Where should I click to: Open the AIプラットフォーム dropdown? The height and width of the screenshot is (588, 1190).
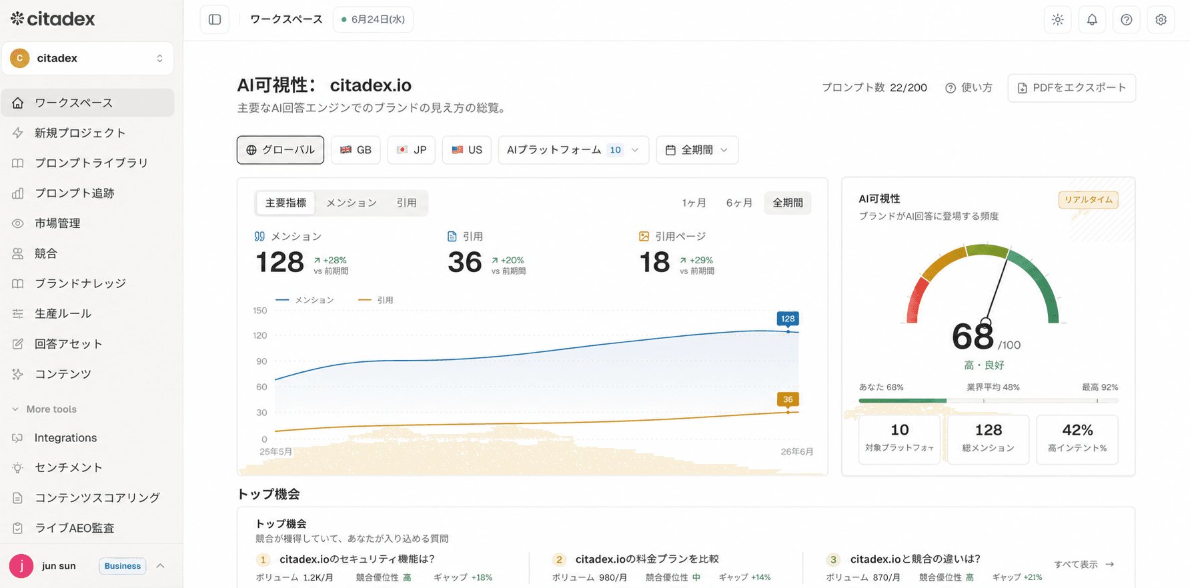pyautogui.click(x=573, y=150)
